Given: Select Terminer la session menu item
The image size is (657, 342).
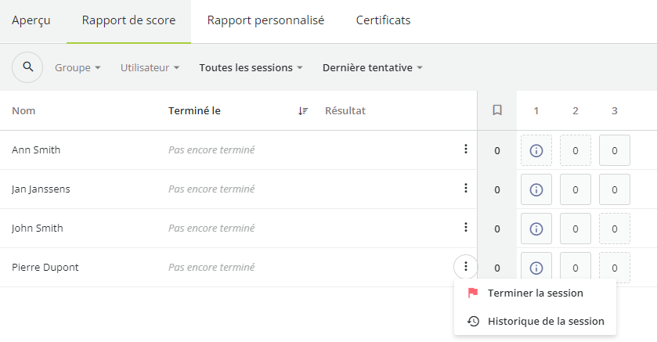Looking at the screenshot, I should click(535, 293).
